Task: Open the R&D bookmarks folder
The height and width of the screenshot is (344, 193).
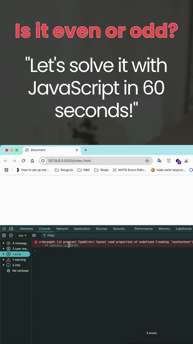Action: (x=83, y=170)
